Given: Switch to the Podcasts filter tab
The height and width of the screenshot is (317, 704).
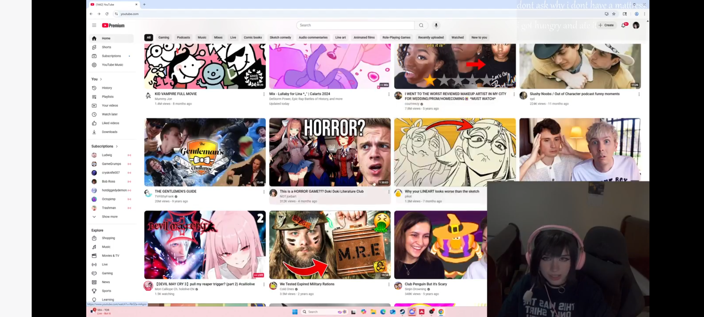Looking at the screenshot, I should coord(183,38).
